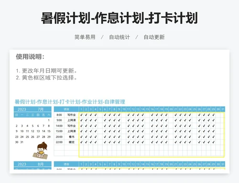Click the 22:00 time cell
The height and width of the screenshot is (183, 239).
[x=59, y=142]
